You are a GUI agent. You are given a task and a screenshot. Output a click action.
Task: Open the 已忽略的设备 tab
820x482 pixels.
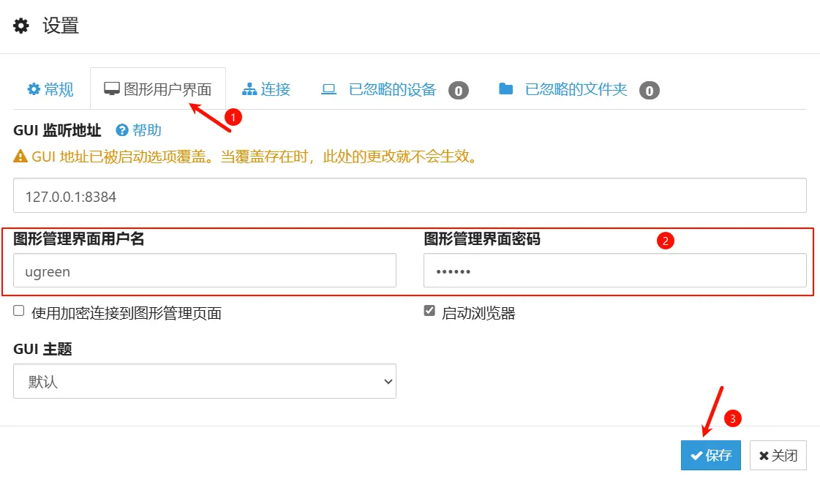[392, 89]
